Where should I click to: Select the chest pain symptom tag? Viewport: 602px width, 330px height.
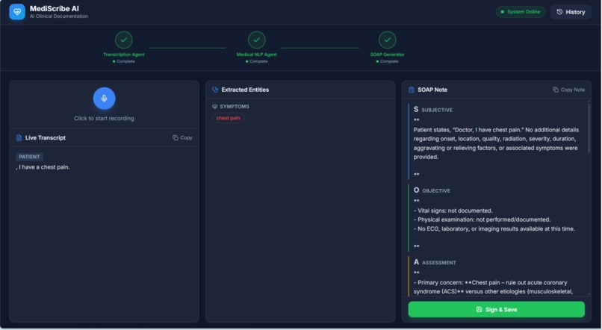228,118
